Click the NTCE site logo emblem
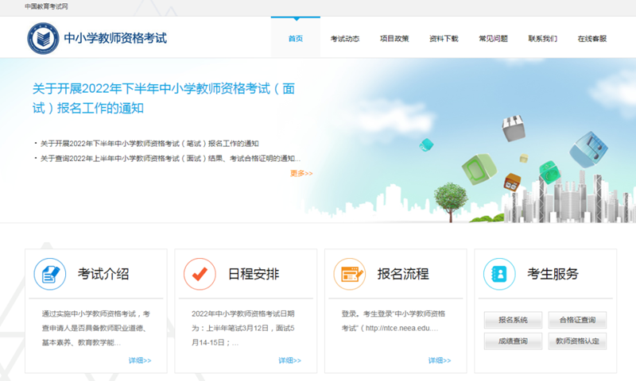This screenshot has width=636, height=381. pos(43,38)
